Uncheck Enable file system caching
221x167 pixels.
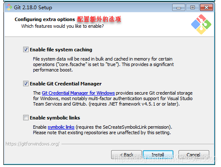26,50
